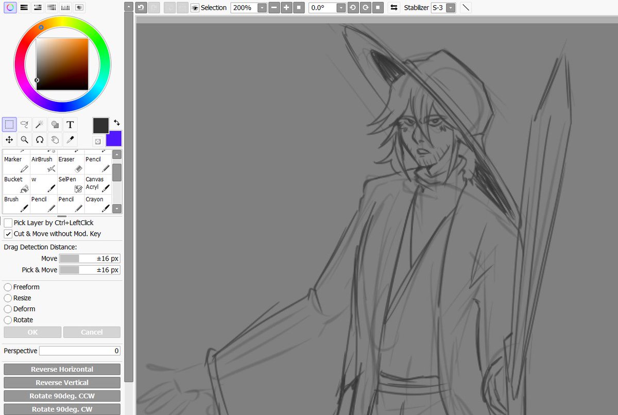
Task: Toggle the color wheel panel
Action: pos(10,7)
